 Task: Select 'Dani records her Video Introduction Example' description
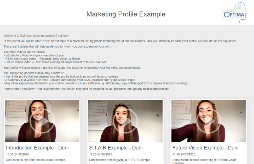[36, 160]
